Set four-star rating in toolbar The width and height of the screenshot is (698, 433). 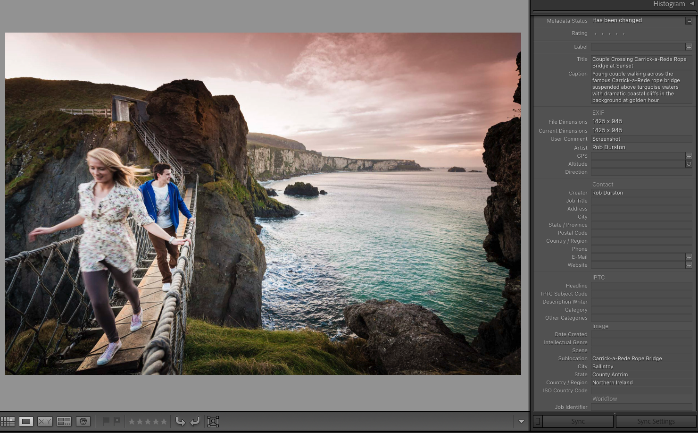click(156, 421)
